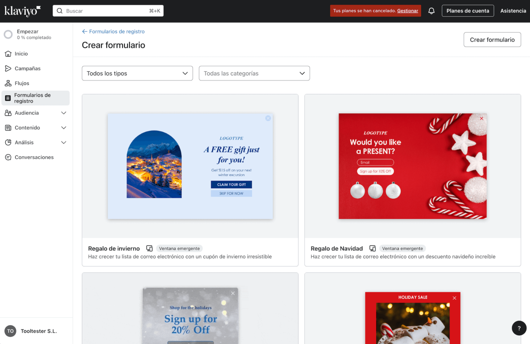Click close X on Sign up for 20% Off preview
This screenshot has width=530, height=344.
click(233, 293)
